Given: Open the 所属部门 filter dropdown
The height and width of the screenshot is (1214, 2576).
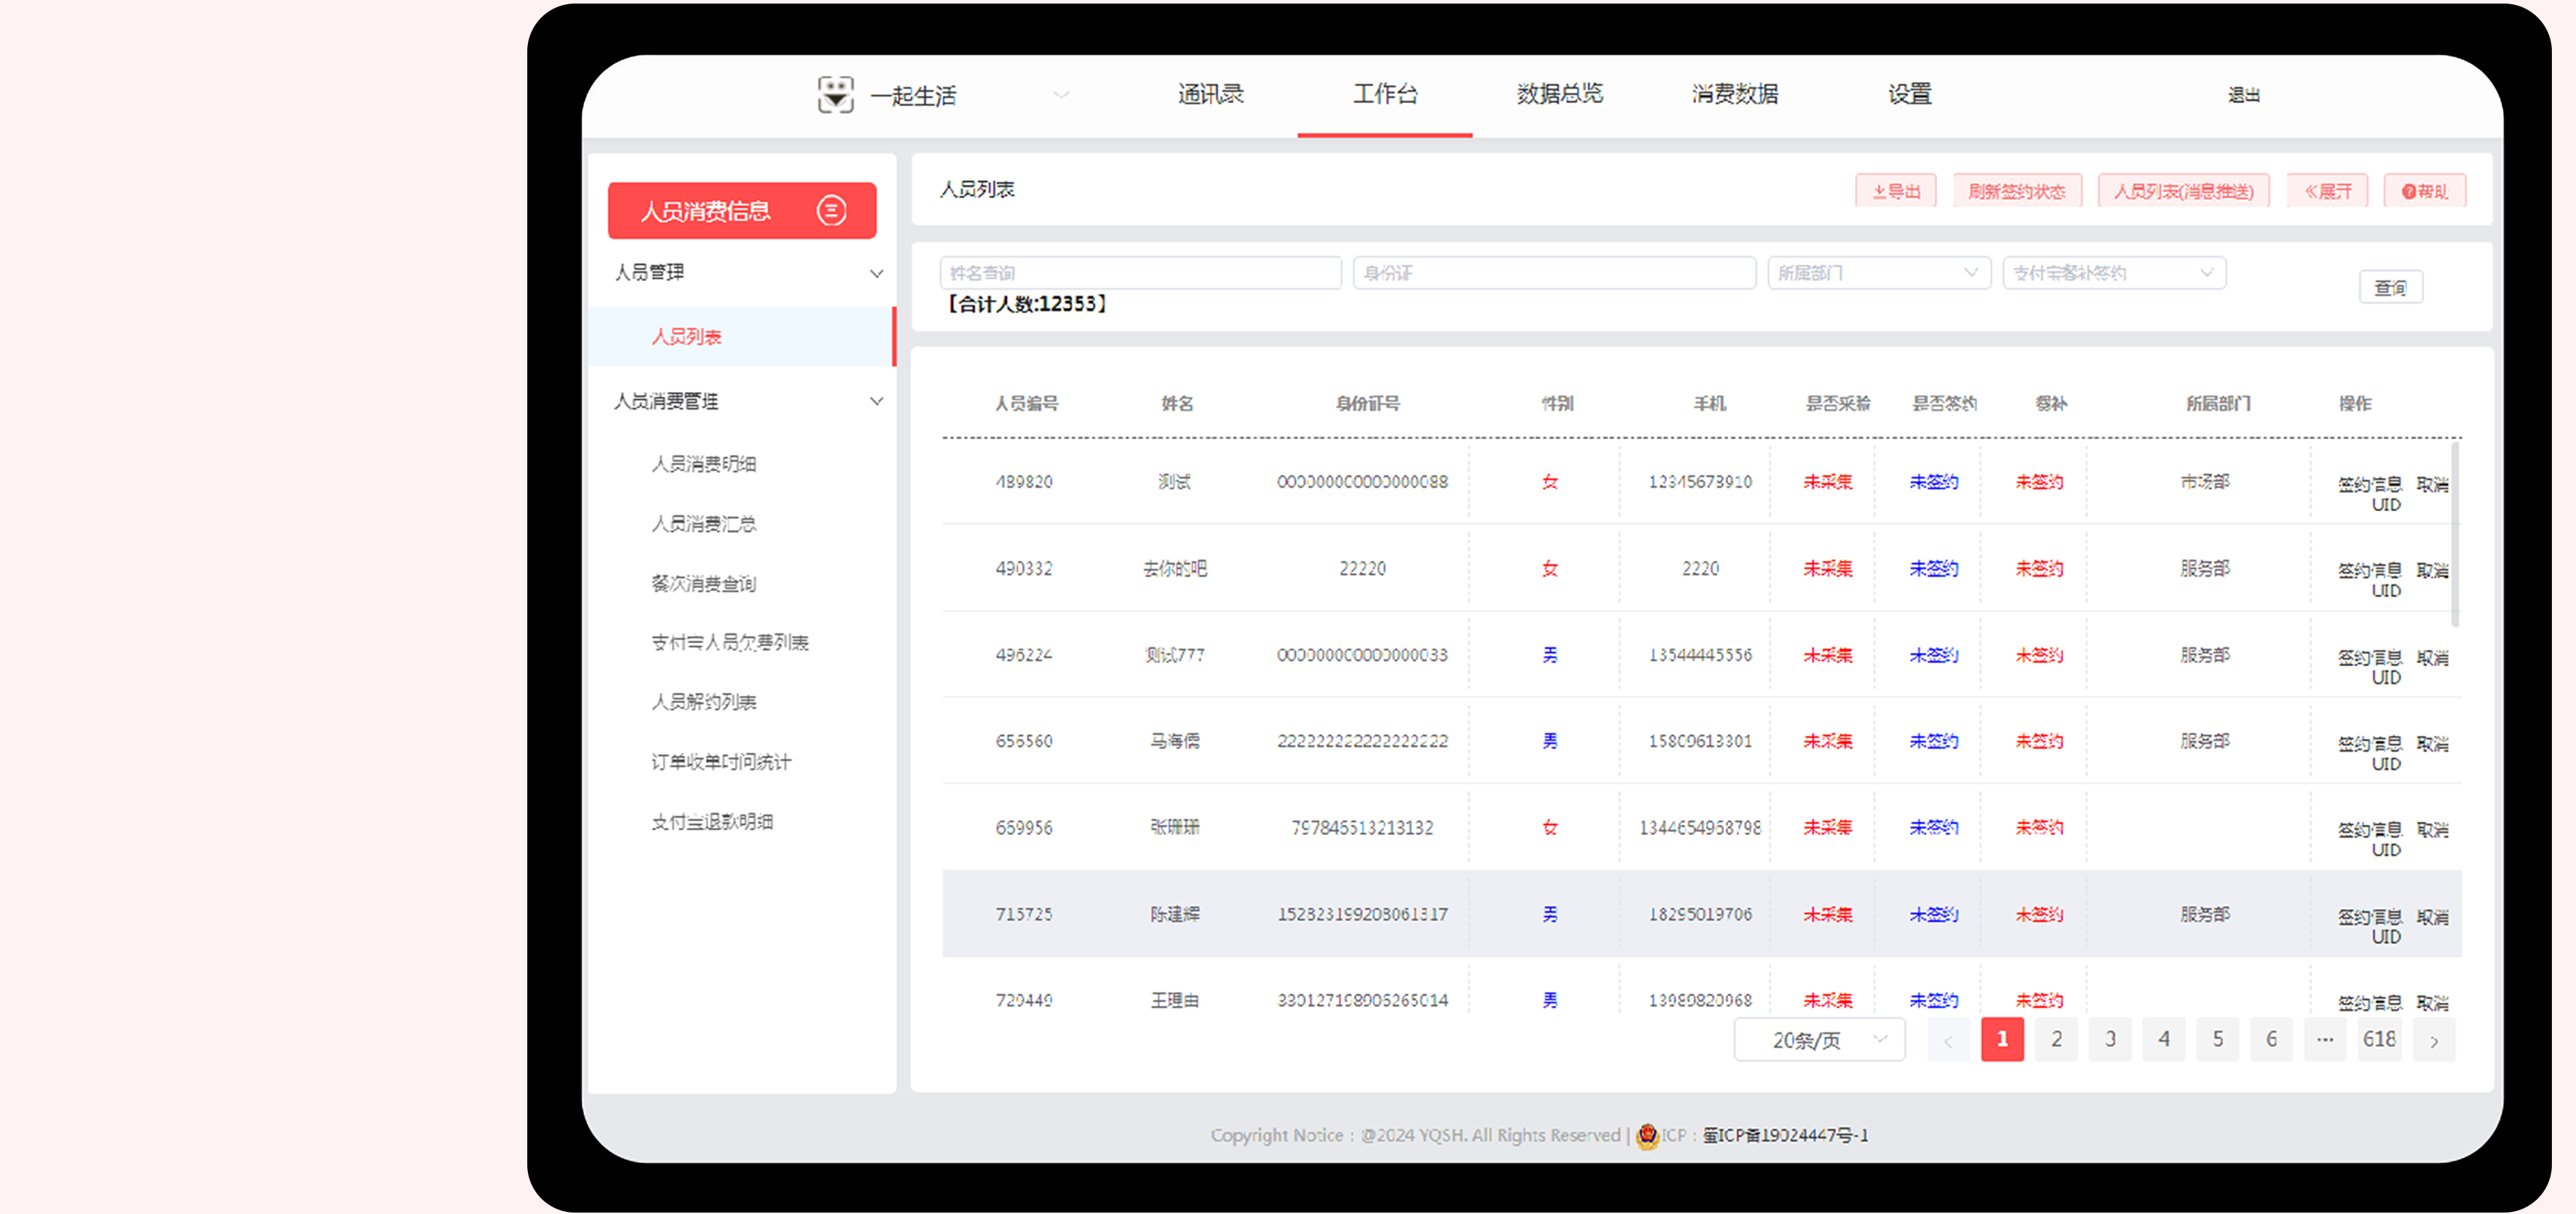Looking at the screenshot, I should point(1879,272).
